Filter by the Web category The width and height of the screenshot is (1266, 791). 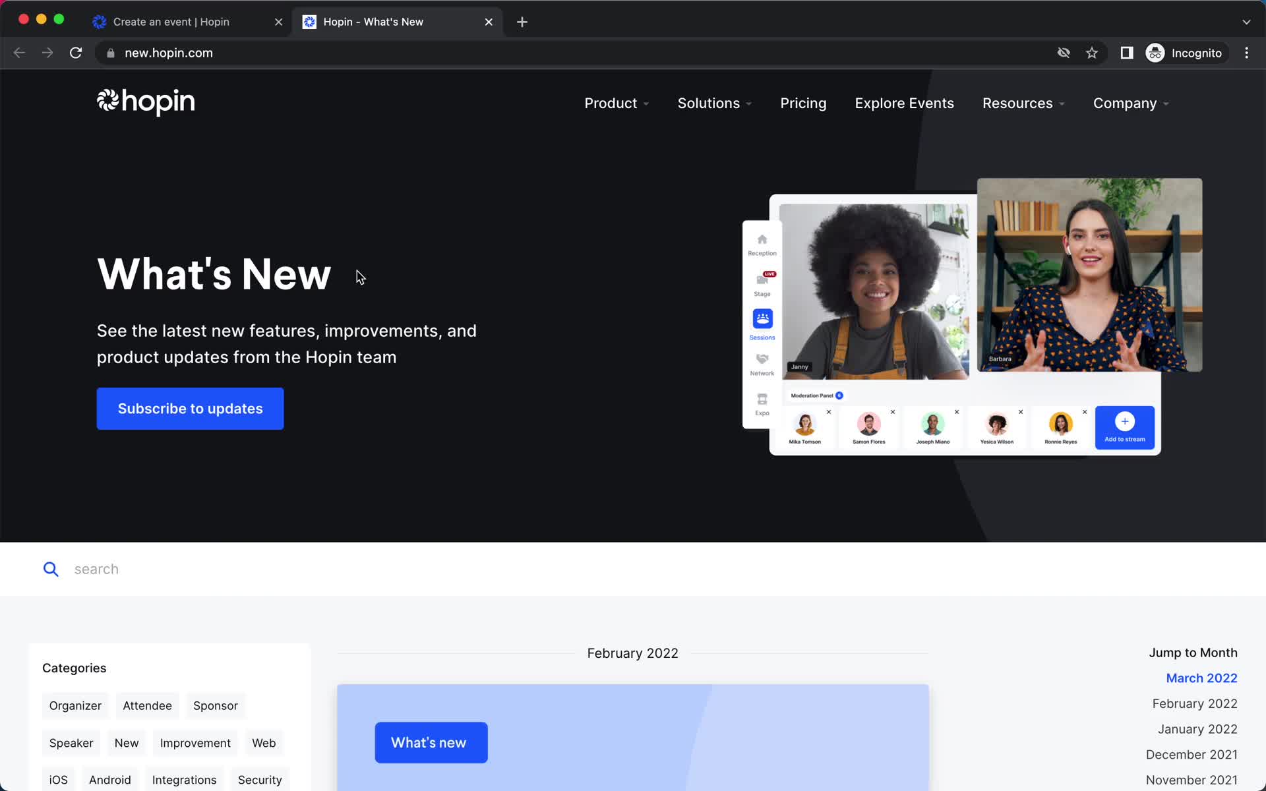pos(264,744)
